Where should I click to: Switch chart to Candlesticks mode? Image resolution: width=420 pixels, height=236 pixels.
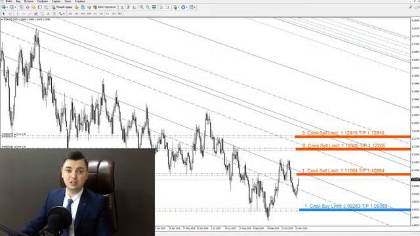[129, 7]
